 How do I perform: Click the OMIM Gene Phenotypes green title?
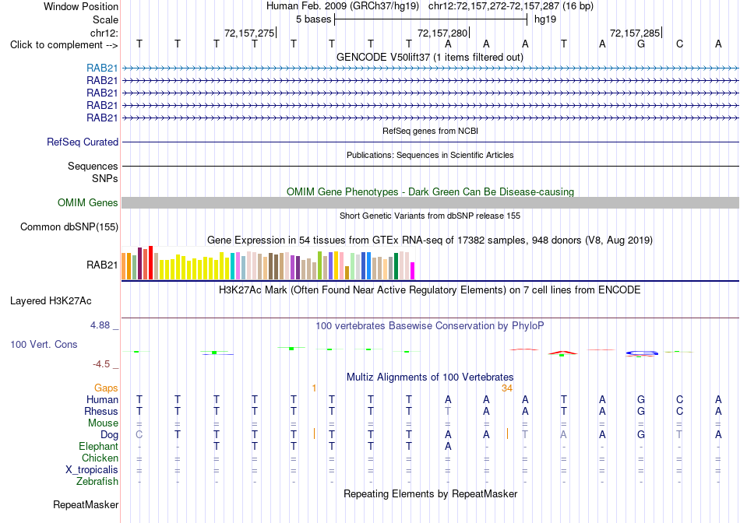coord(430,191)
